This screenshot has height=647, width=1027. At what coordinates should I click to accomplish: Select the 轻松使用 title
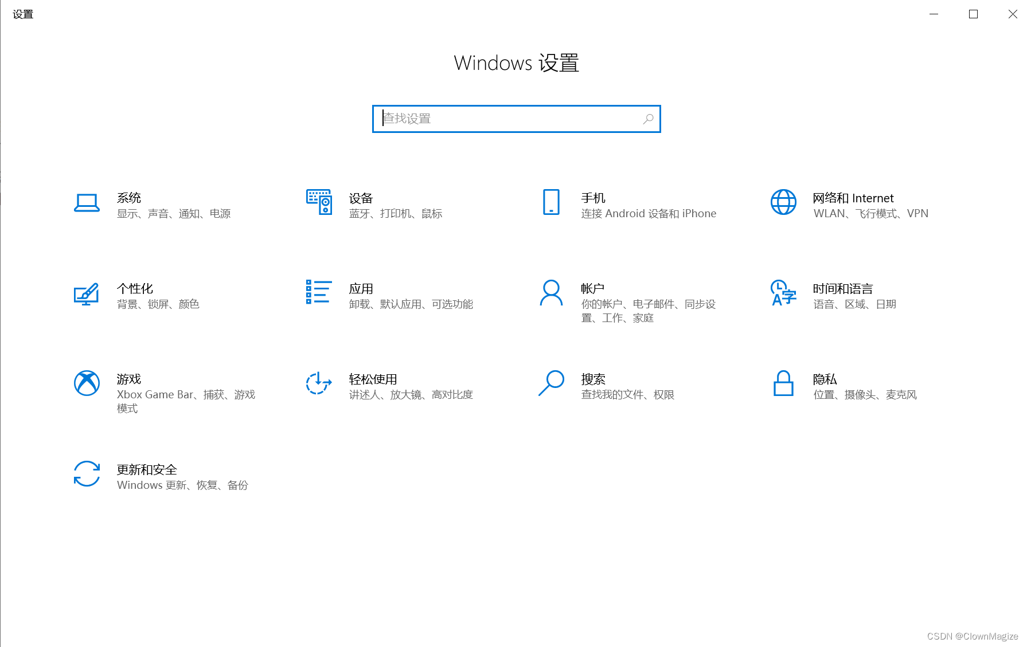point(373,379)
